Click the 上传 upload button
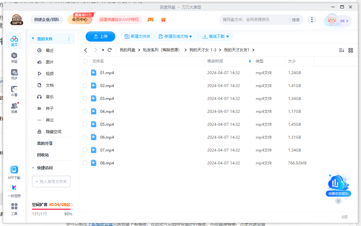Screen dimensions: 361x226 pyautogui.click(x=100, y=36)
